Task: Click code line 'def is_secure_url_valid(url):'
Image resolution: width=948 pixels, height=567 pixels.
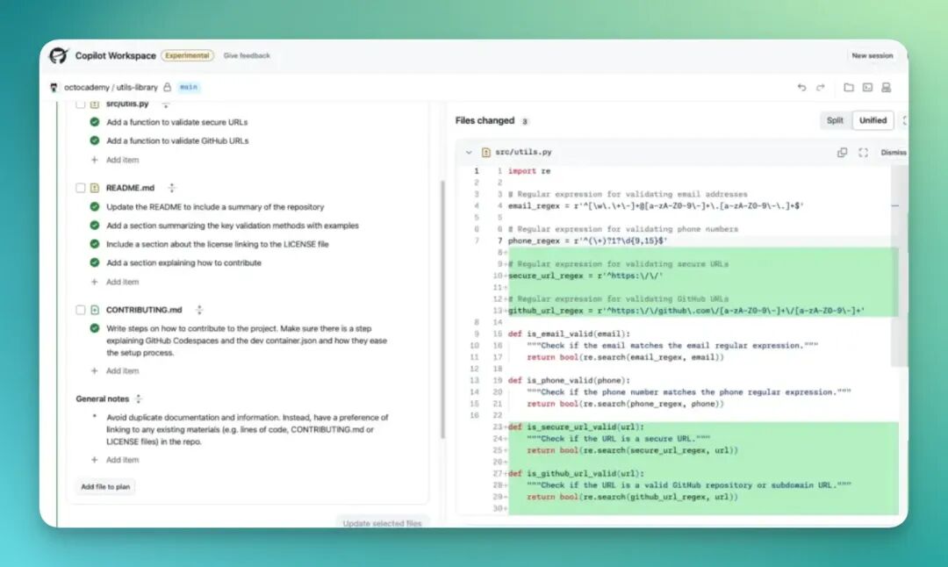Action: point(576,427)
